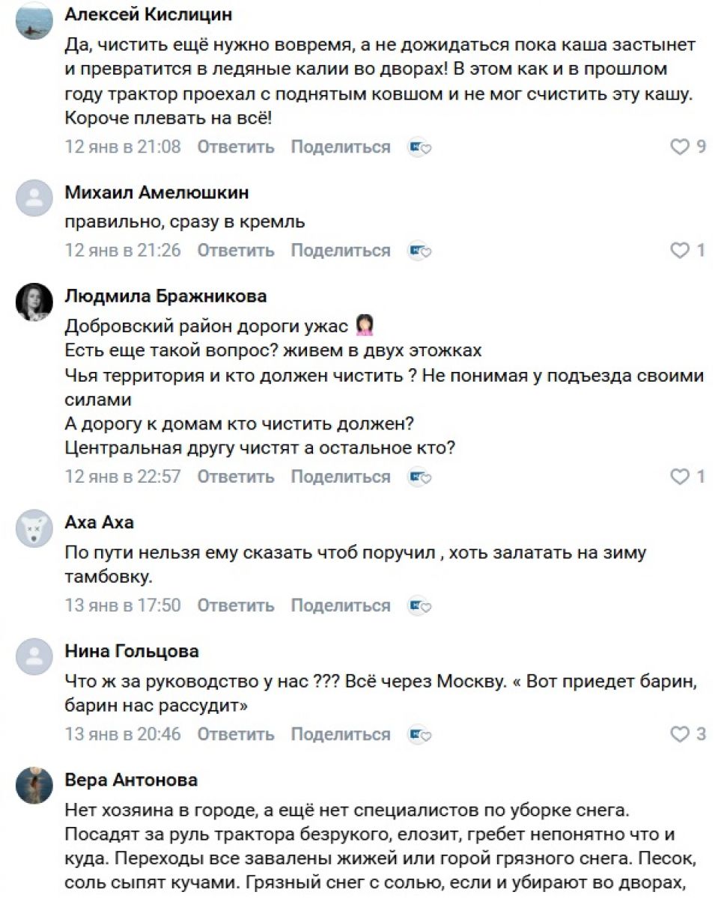This screenshot has width=721, height=898.
Task: Share Аха Аха's comment via Поделиться
Action: click(x=341, y=605)
